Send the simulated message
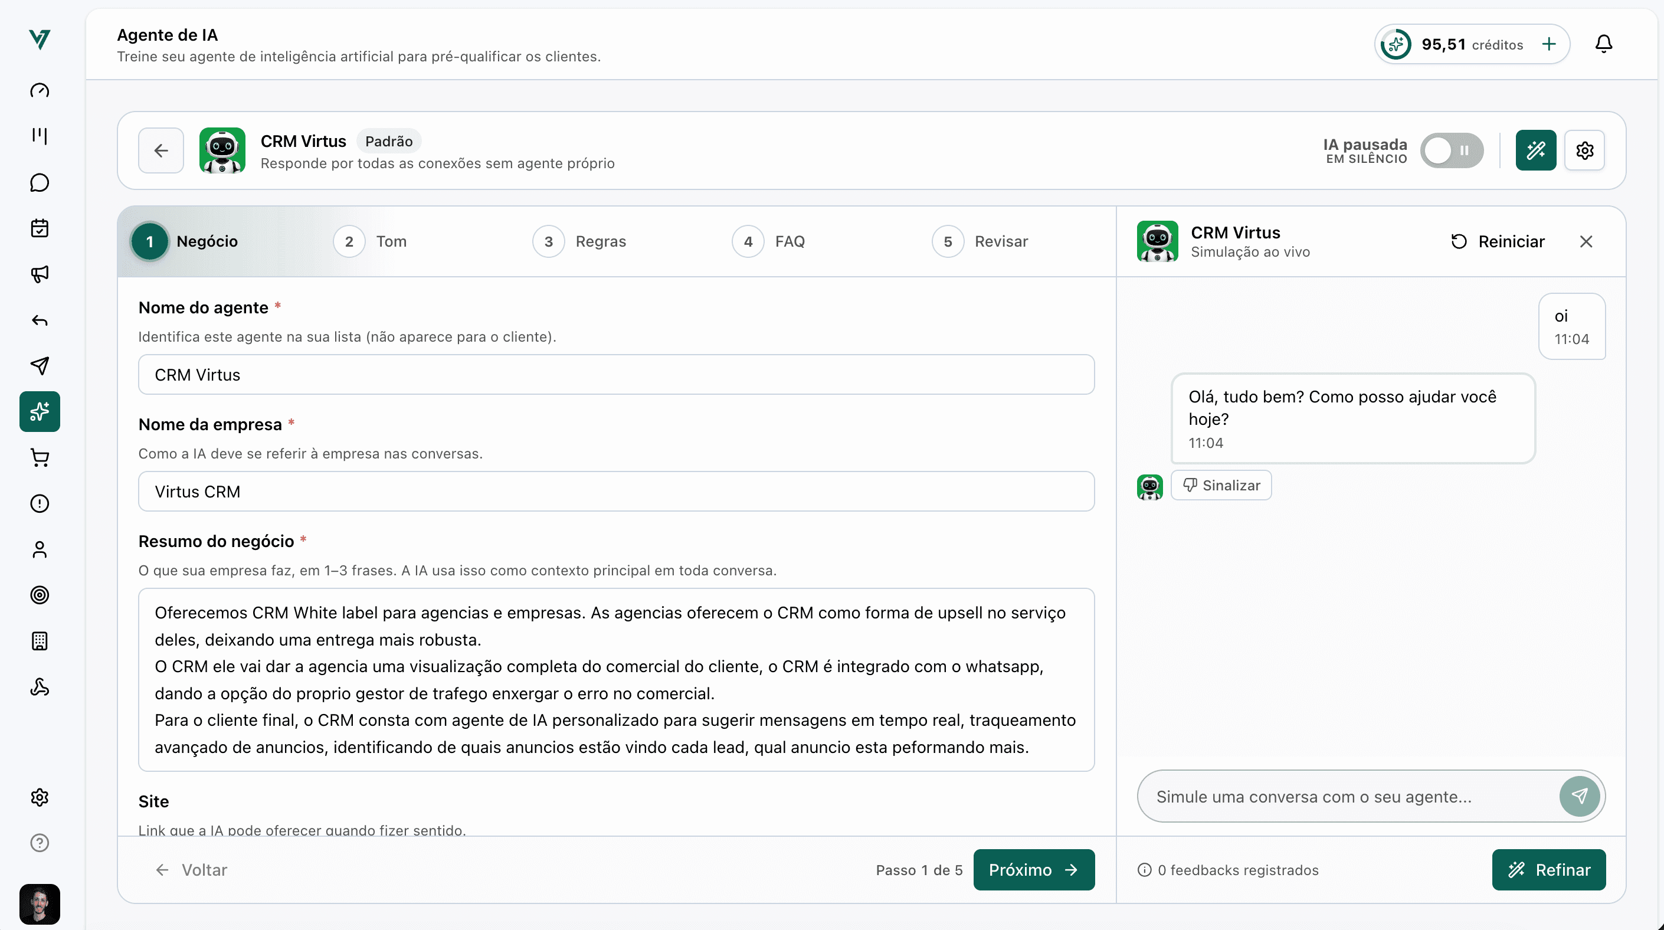Image resolution: width=1664 pixels, height=930 pixels. tap(1580, 795)
